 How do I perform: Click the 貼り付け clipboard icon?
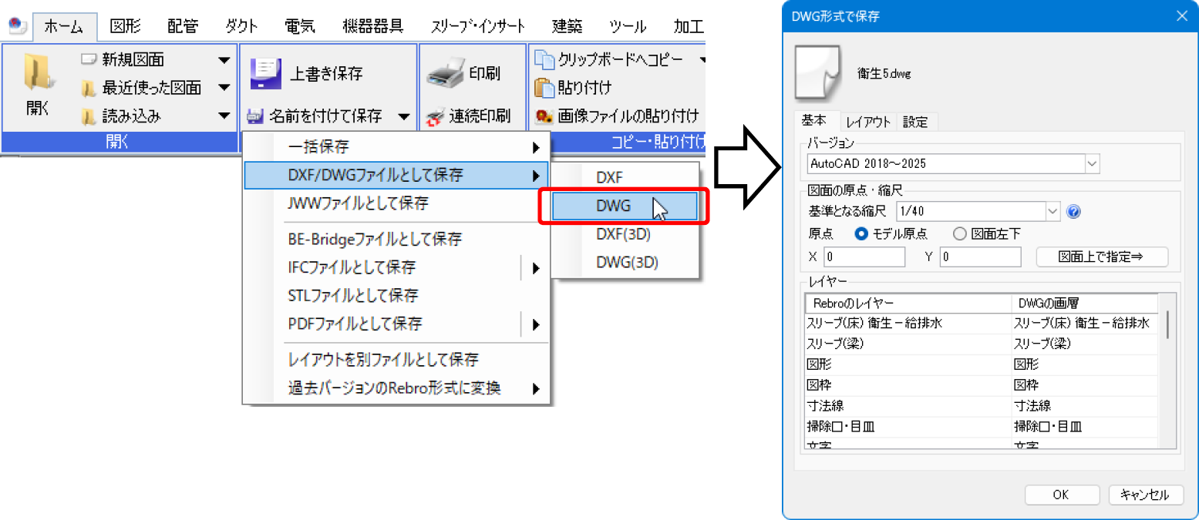click(545, 88)
